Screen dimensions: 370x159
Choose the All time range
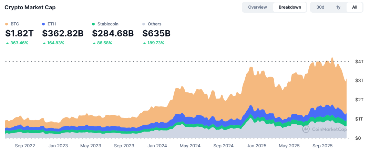coord(354,7)
